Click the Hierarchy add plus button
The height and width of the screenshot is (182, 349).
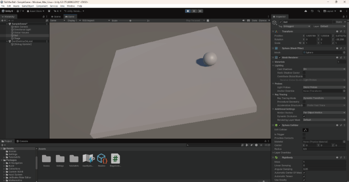click(2, 20)
